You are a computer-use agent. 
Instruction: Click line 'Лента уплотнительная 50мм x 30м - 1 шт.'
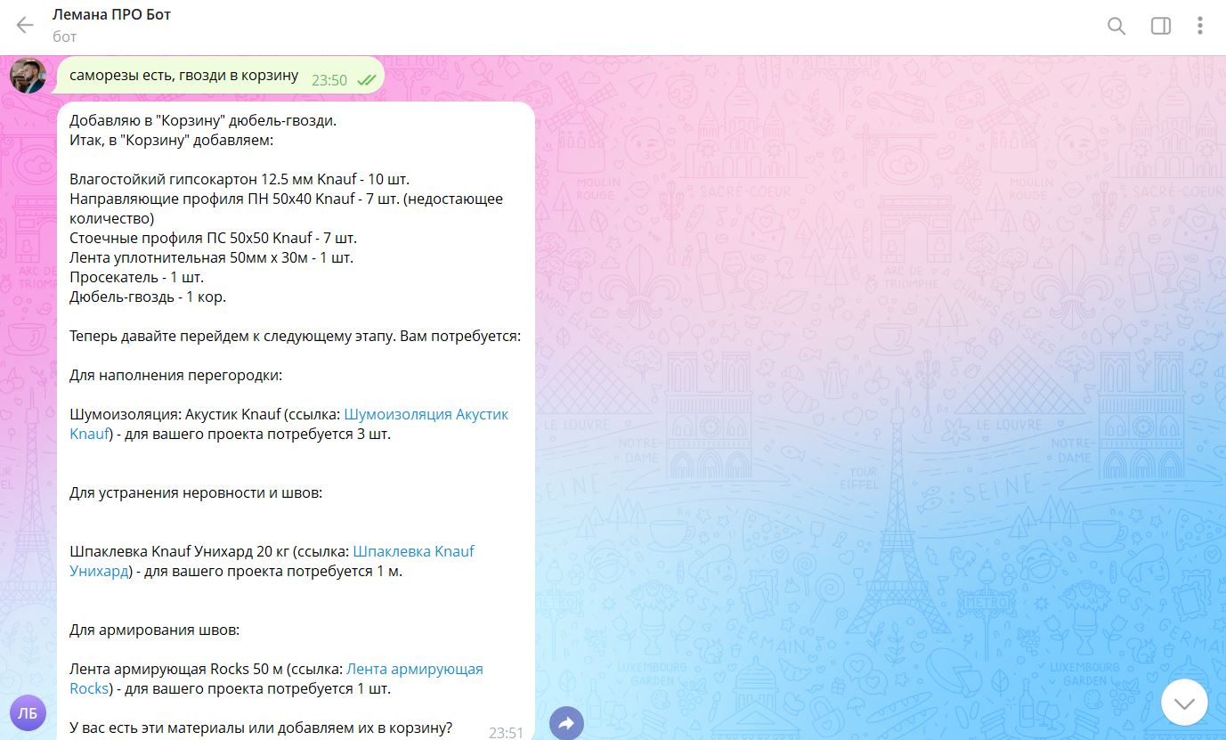point(211,257)
